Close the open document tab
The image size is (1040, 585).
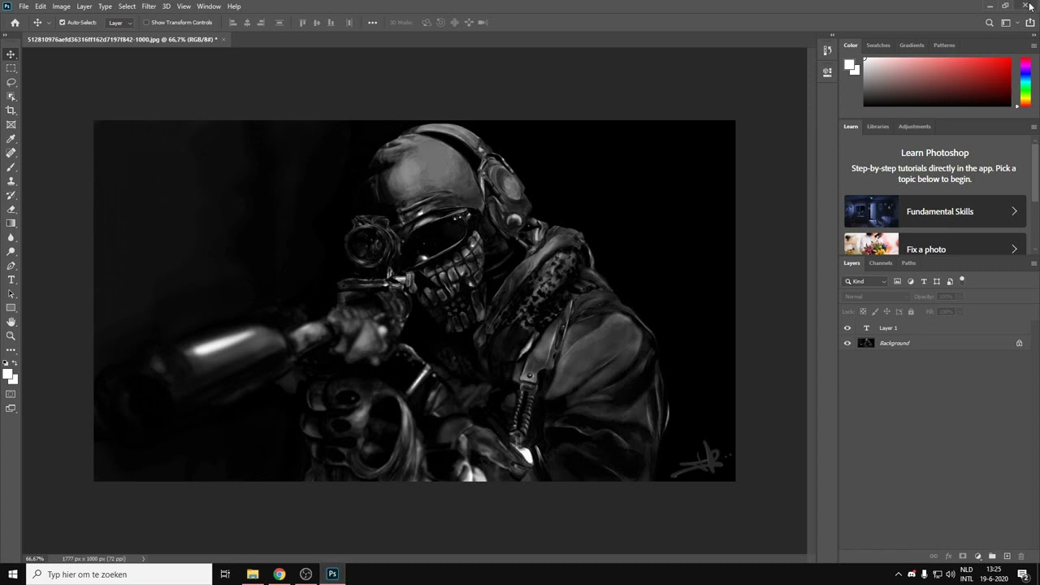click(x=223, y=39)
